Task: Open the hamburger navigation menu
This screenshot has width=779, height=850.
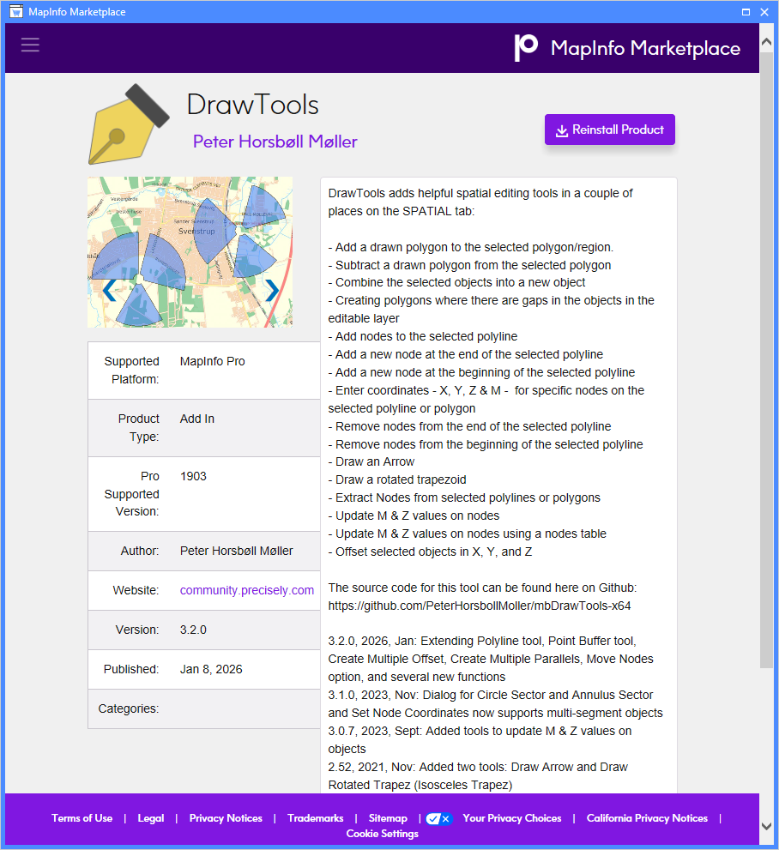Action: point(30,45)
